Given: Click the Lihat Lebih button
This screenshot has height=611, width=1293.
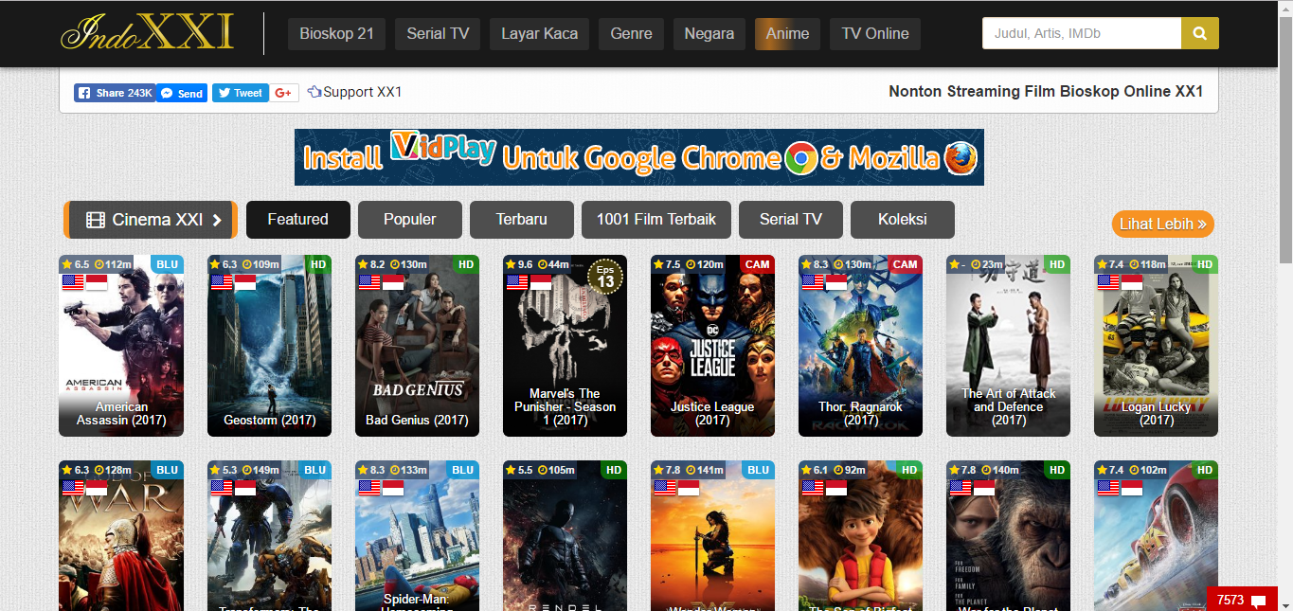Looking at the screenshot, I should (1162, 225).
